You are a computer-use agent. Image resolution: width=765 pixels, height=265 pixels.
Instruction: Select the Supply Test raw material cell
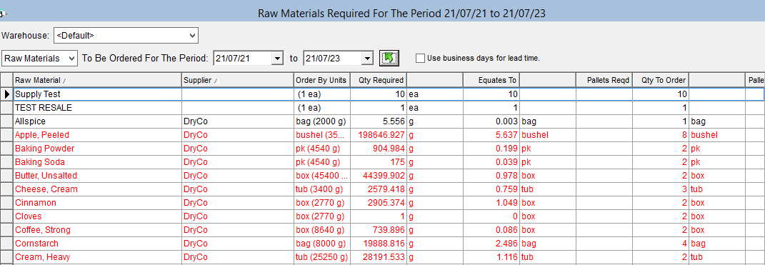point(97,94)
